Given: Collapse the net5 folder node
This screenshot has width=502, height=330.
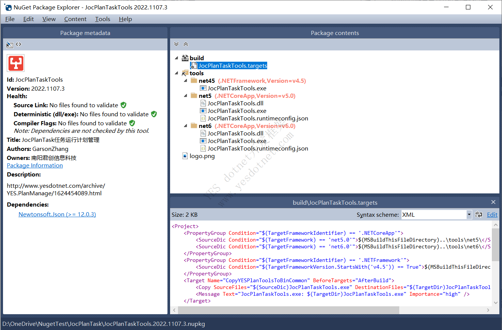Looking at the screenshot, I should [x=186, y=96].
